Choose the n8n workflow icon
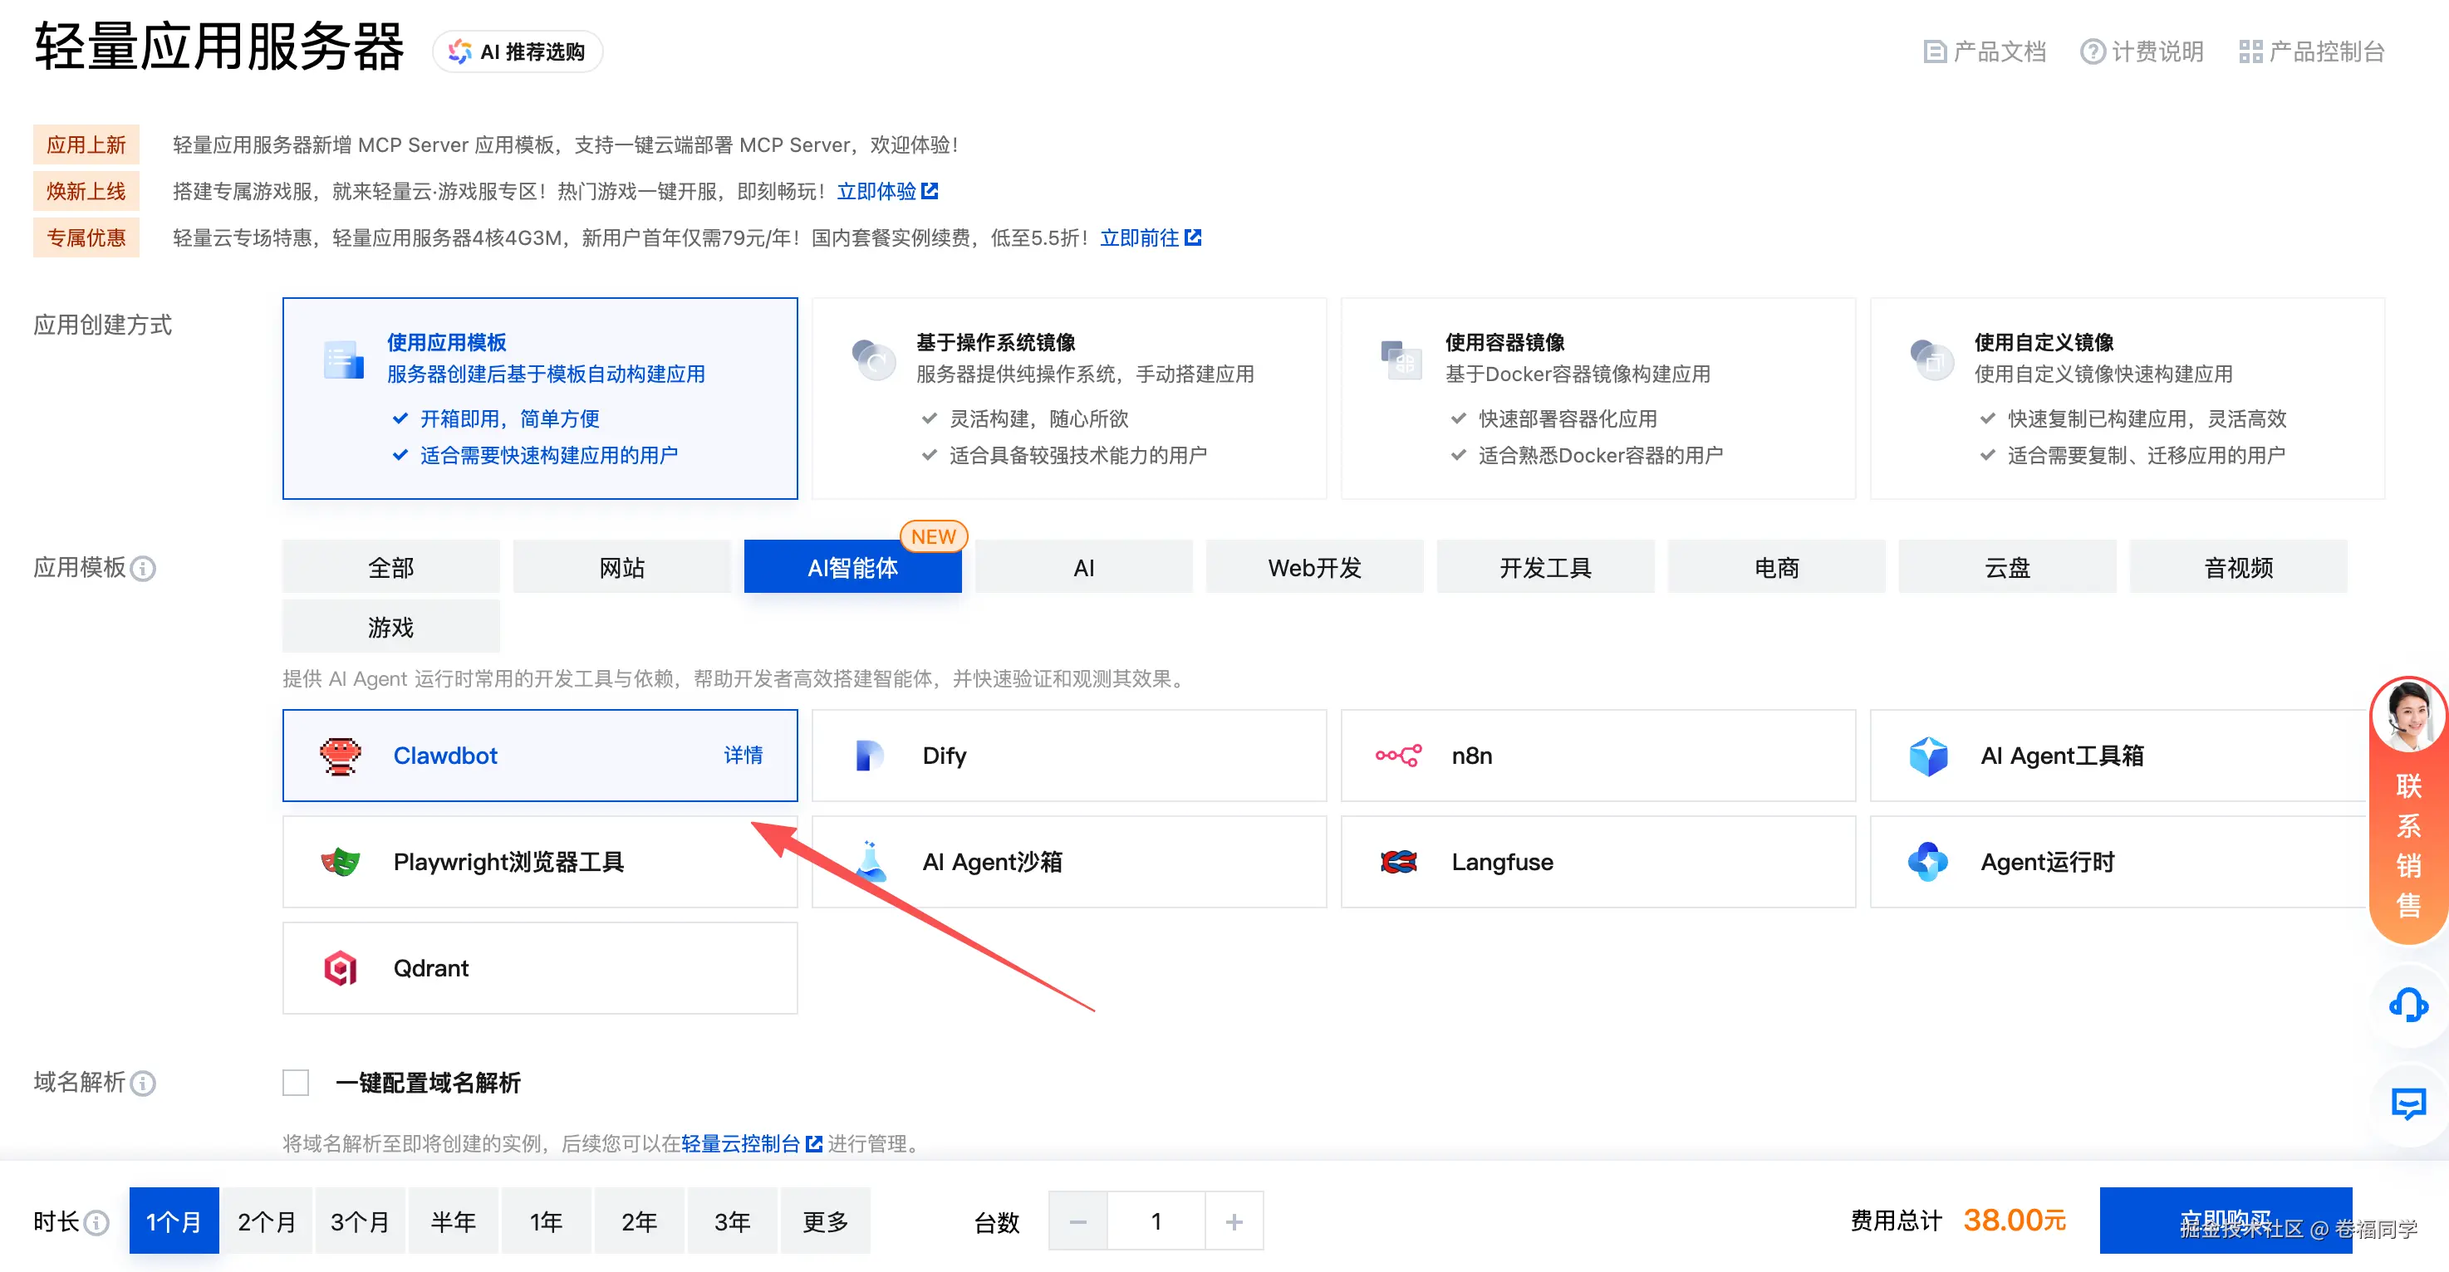The height and width of the screenshot is (1272, 2449). pyautogui.click(x=1397, y=756)
